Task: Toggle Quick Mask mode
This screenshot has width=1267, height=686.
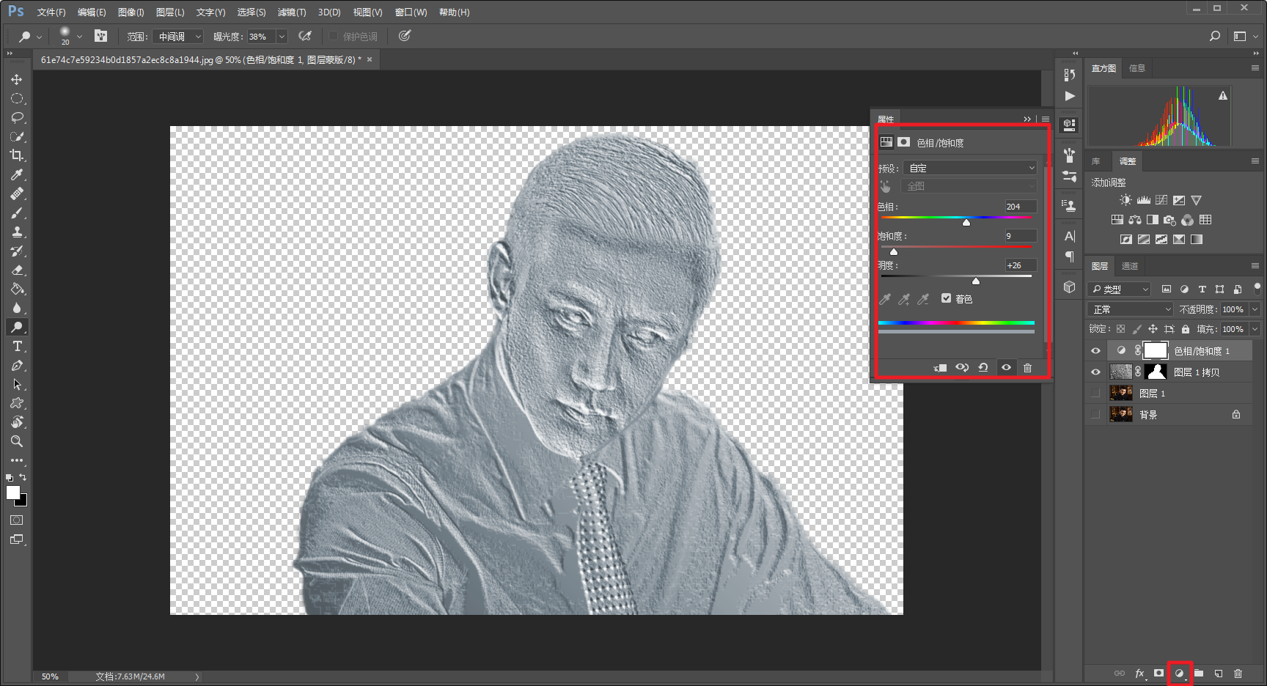Action: [x=17, y=520]
